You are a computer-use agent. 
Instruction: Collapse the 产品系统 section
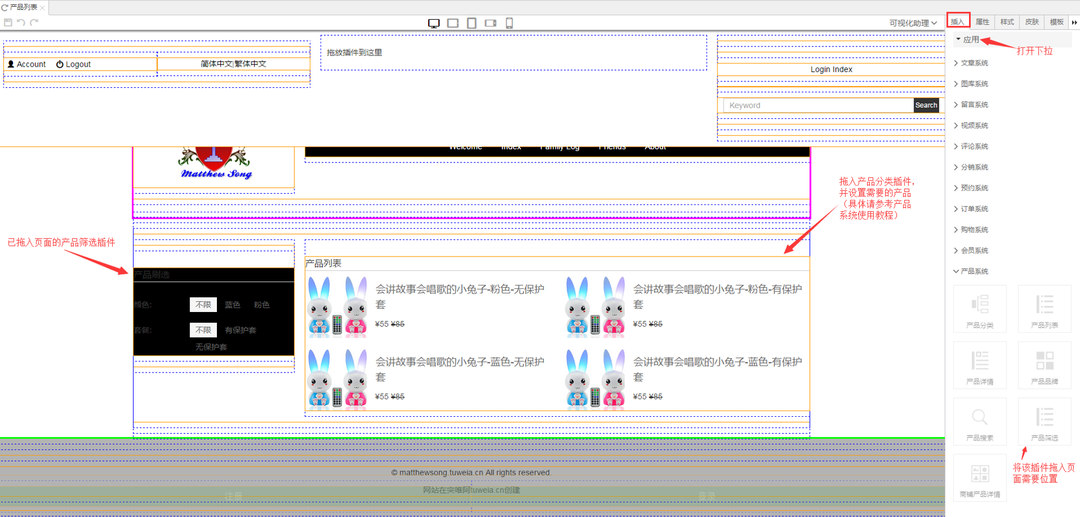[974, 271]
